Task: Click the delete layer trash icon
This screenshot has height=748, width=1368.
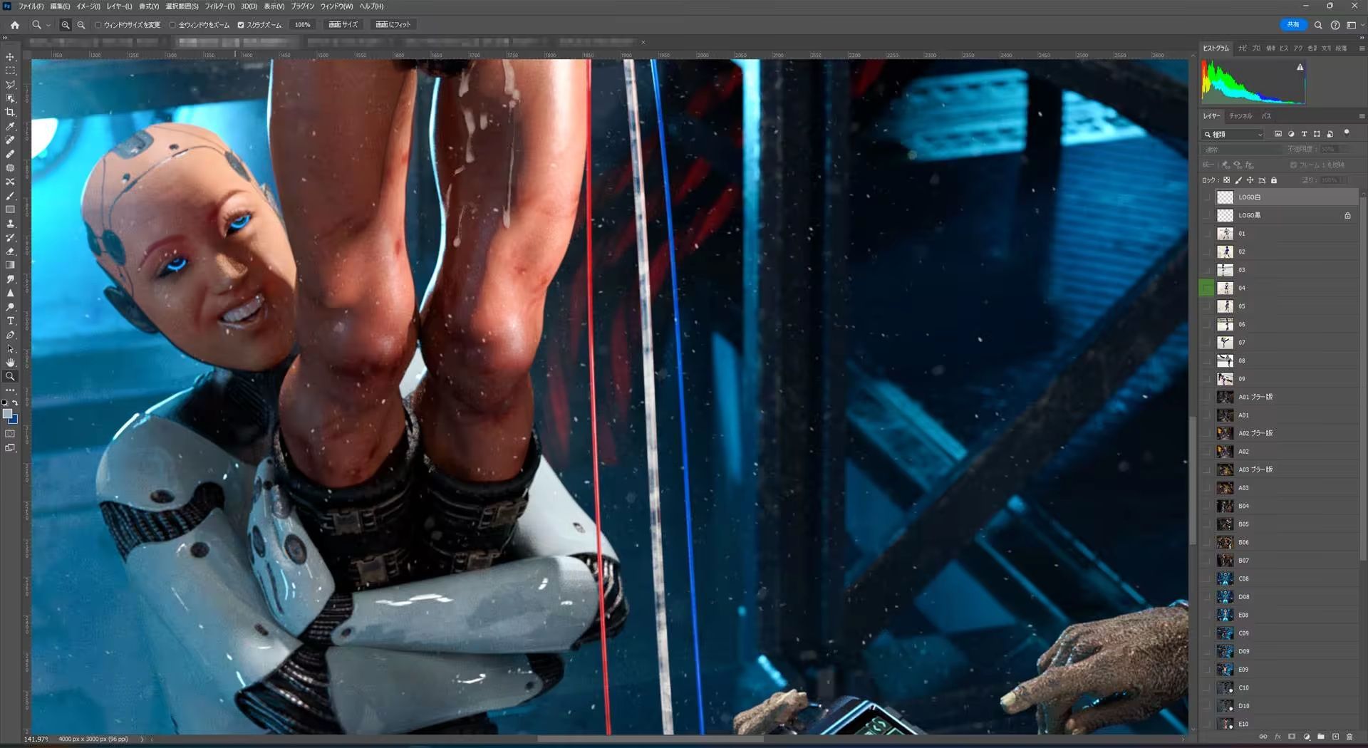Action: [1349, 737]
